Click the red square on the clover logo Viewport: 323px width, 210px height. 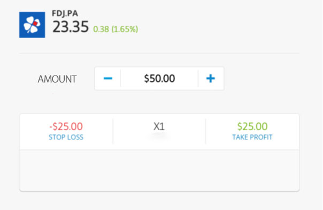(35, 24)
